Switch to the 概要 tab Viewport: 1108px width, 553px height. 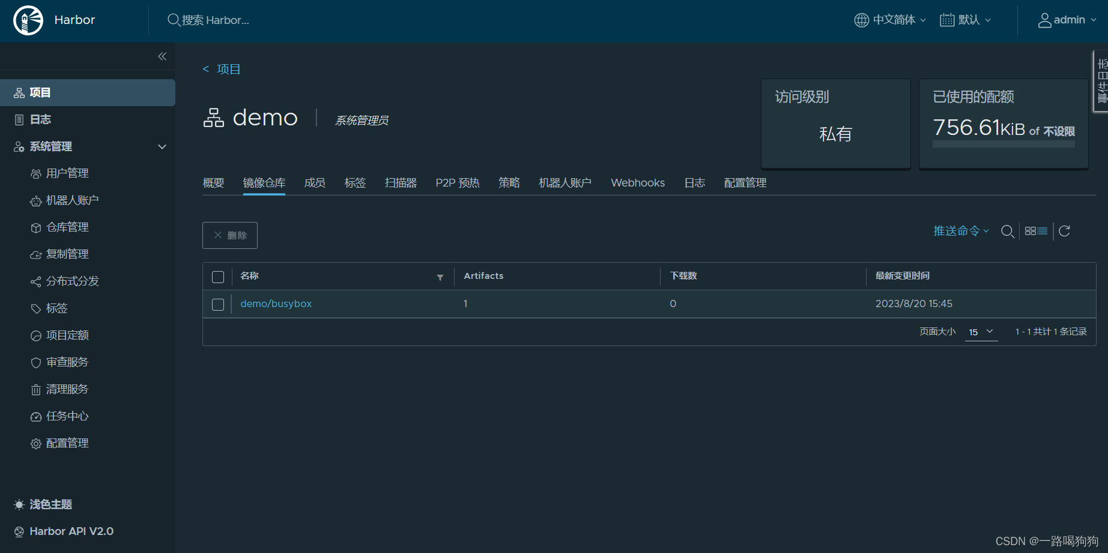coord(213,183)
